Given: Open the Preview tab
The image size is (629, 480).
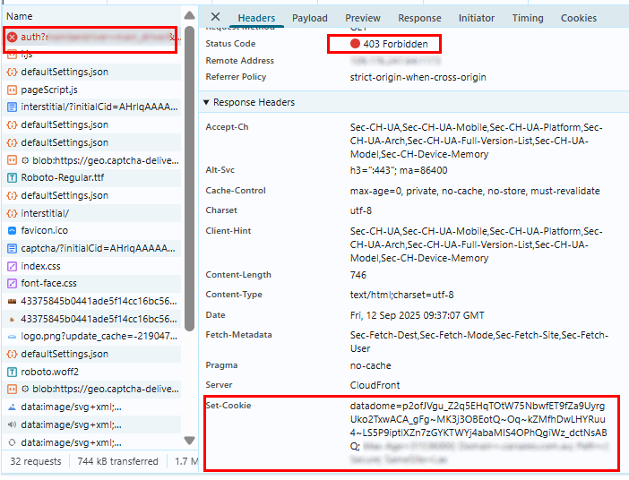Looking at the screenshot, I should coord(363,18).
